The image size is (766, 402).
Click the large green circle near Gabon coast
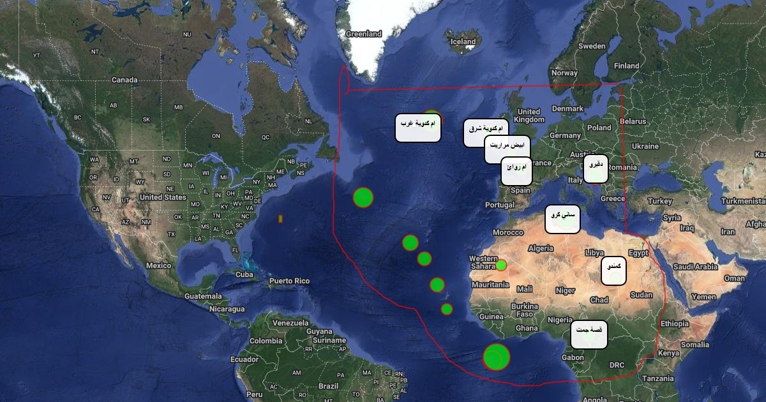(x=496, y=357)
